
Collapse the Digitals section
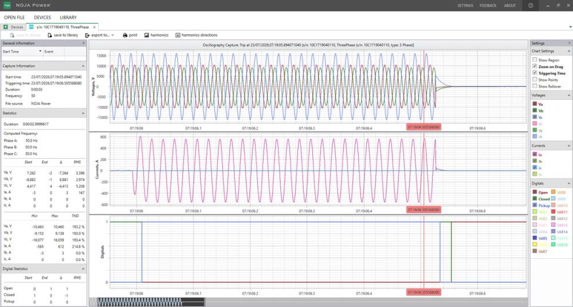569,183
